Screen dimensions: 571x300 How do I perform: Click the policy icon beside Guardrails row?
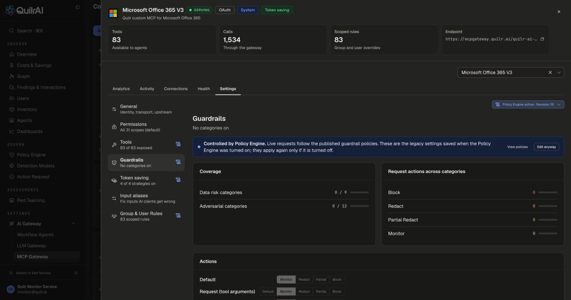(x=178, y=162)
